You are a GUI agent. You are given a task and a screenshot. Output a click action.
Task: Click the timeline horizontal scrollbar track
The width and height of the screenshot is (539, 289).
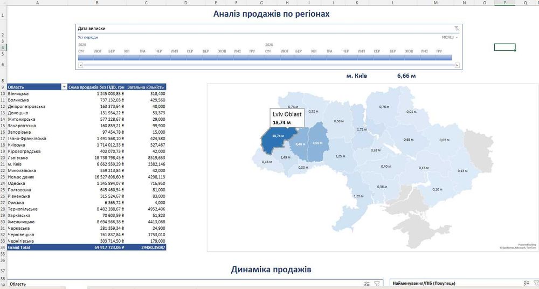[x=269, y=65]
